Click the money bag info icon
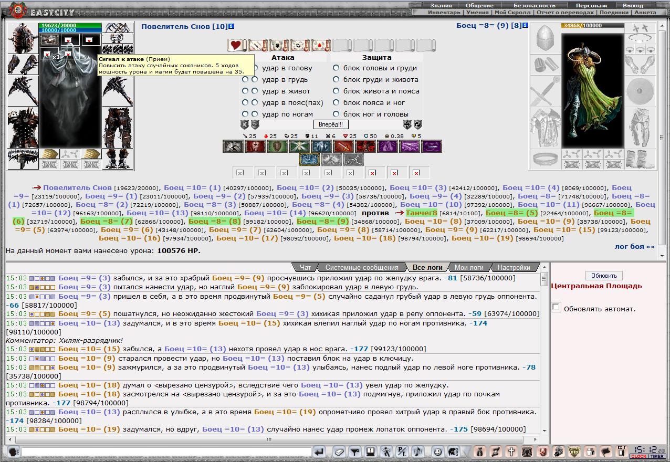This screenshot has height=462, width=670. [479, 451]
